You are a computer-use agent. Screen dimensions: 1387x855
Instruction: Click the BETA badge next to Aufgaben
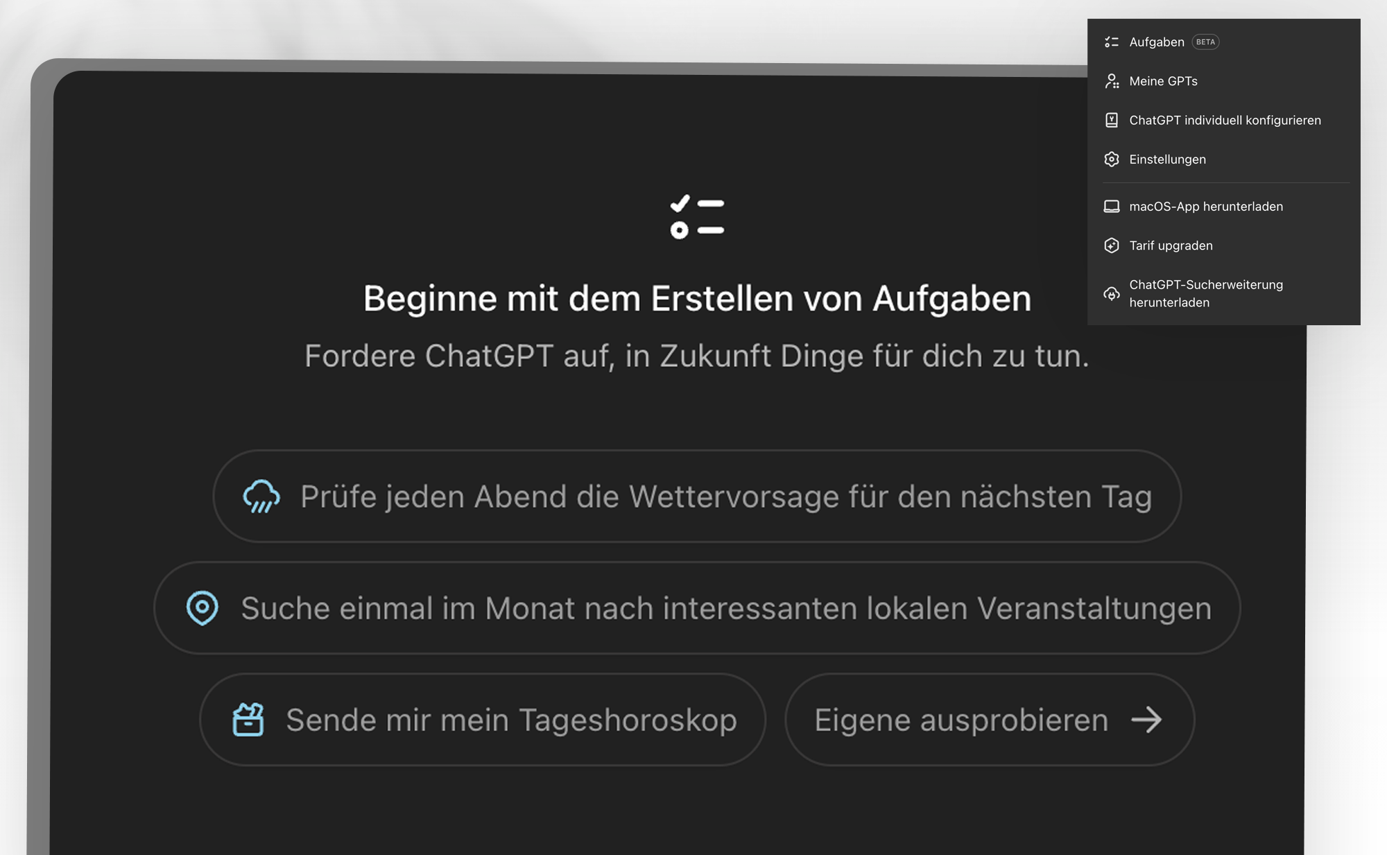(1205, 42)
